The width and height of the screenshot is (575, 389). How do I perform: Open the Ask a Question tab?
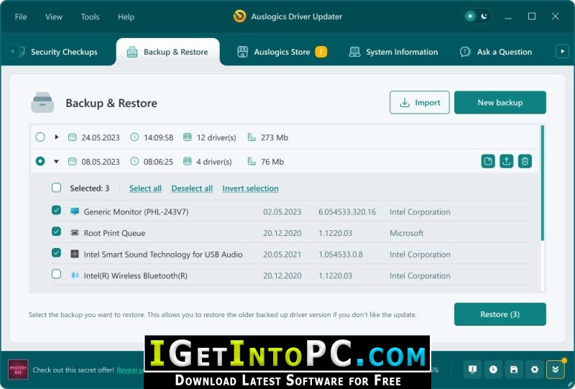click(496, 52)
